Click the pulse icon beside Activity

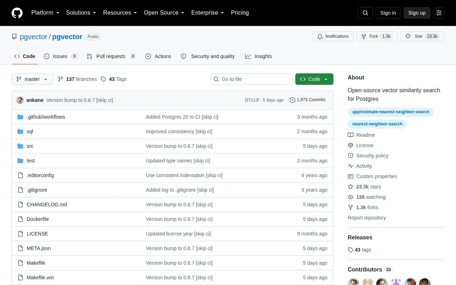(x=351, y=166)
